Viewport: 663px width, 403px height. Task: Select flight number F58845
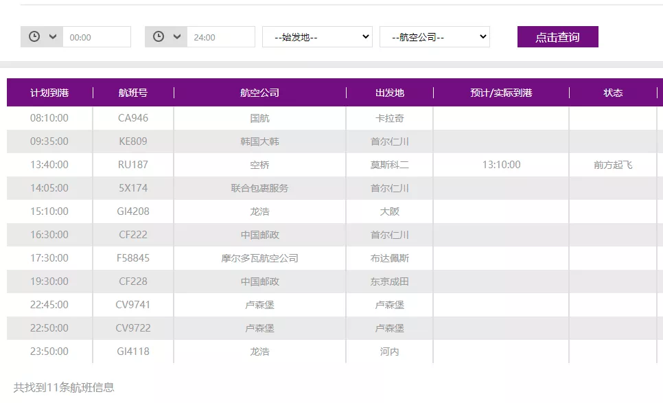[133, 257]
